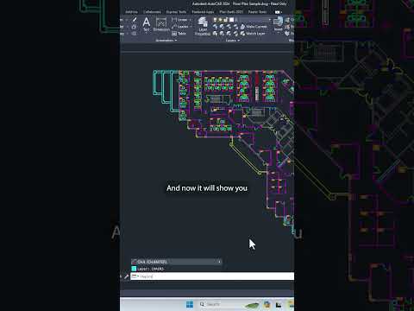Toggle layer on/off bulb in layer dropdown
Screen dimensions: 414x311
pyautogui.click(x=215, y=20)
